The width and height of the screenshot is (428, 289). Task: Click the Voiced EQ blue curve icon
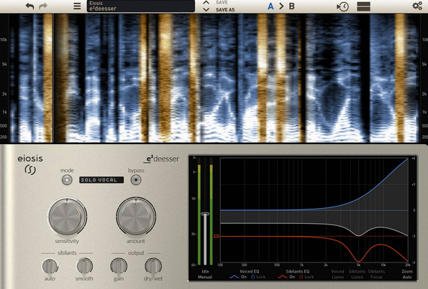point(235,277)
